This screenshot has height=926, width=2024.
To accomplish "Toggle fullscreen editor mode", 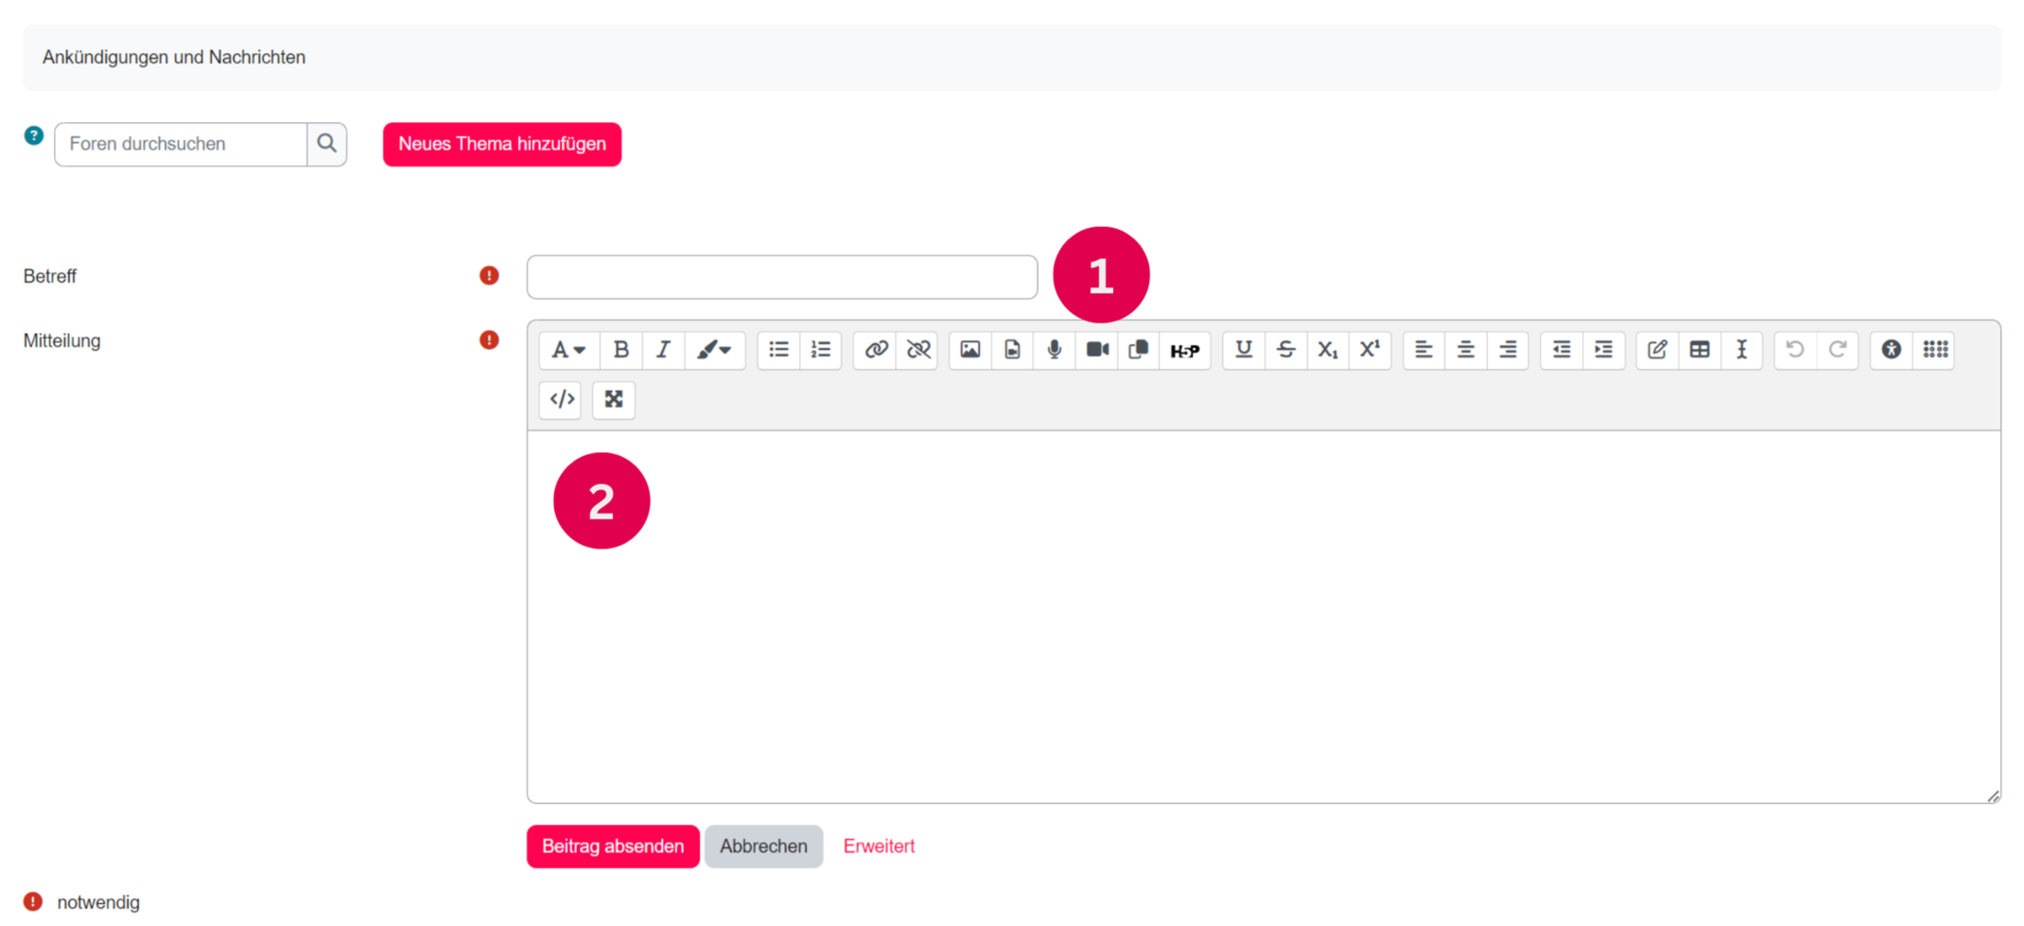I will (613, 399).
